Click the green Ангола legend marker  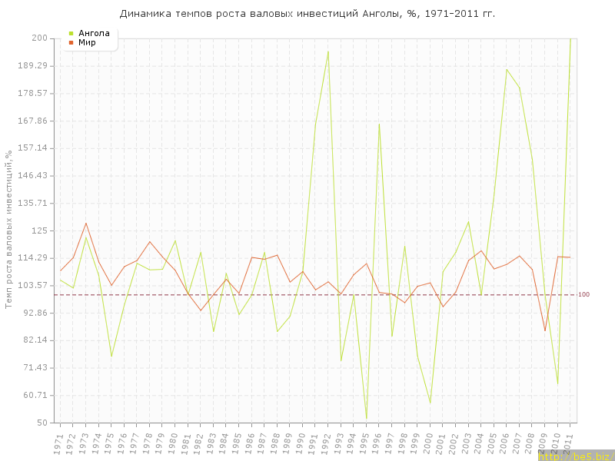click(71, 33)
